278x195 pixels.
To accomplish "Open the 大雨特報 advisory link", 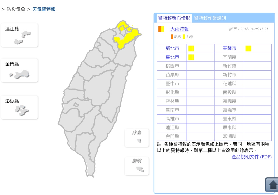I will click(x=180, y=29).
